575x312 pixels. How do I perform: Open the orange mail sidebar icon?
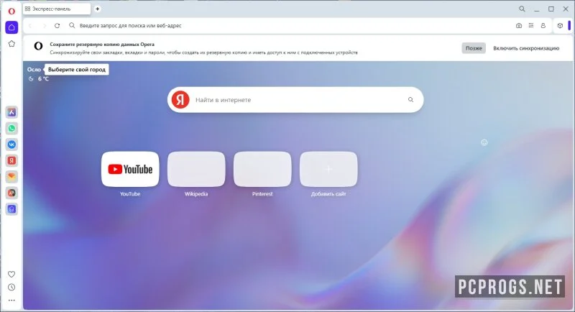pos(11,177)
